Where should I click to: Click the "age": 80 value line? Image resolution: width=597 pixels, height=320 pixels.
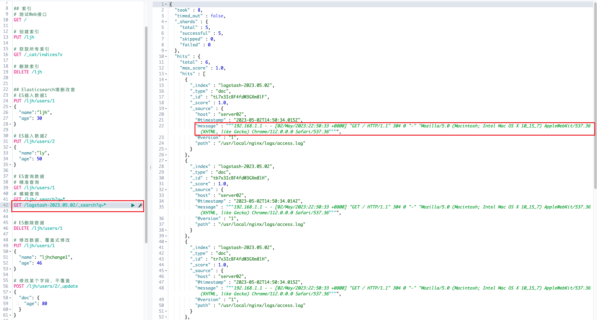coord(36,304)
